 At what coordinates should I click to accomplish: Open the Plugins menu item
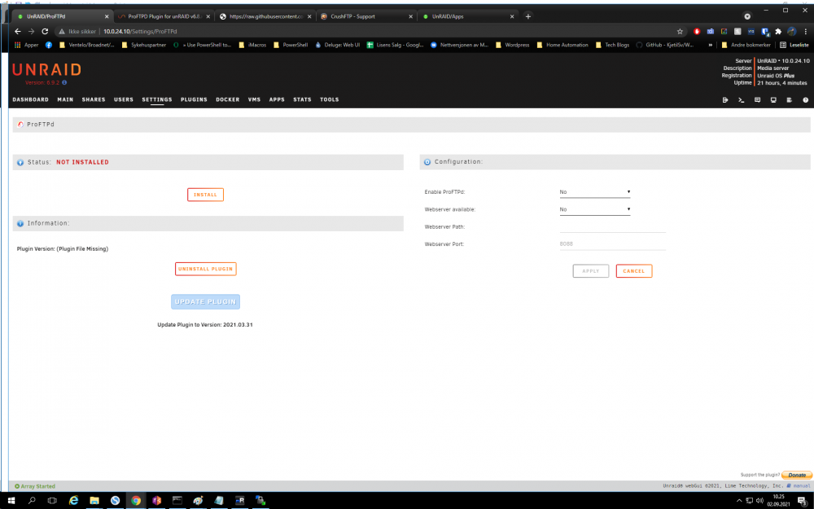pyautogui.click(x=195, y=99)
